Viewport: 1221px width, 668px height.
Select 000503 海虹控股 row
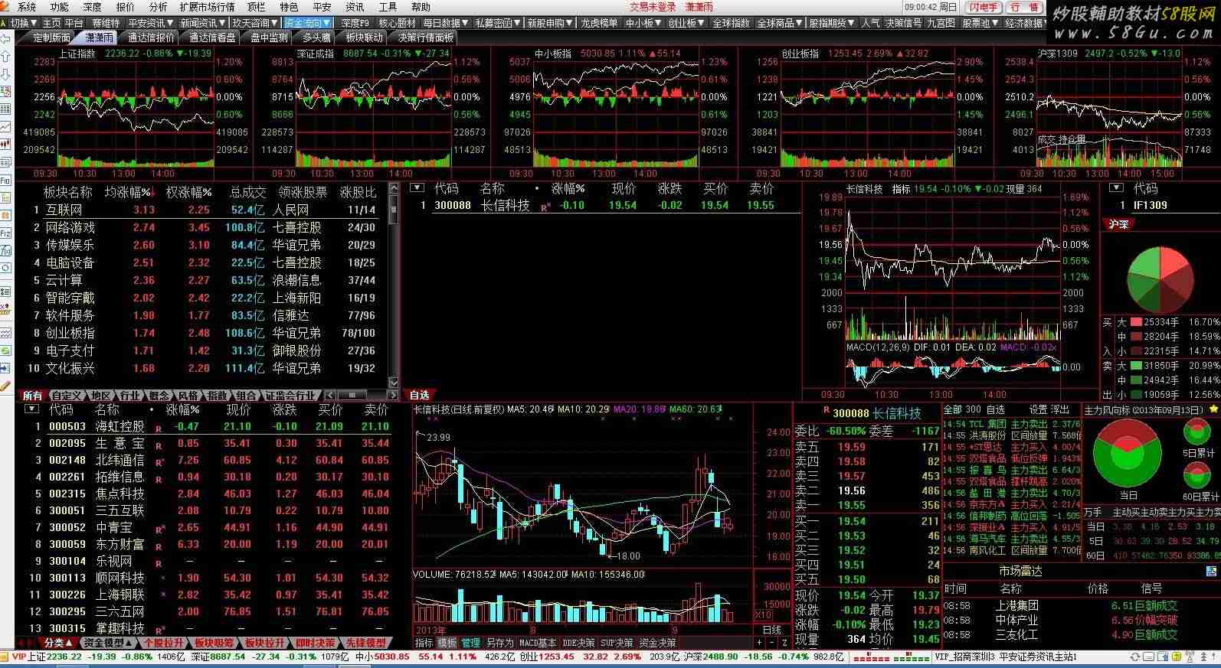coord(210,426)
